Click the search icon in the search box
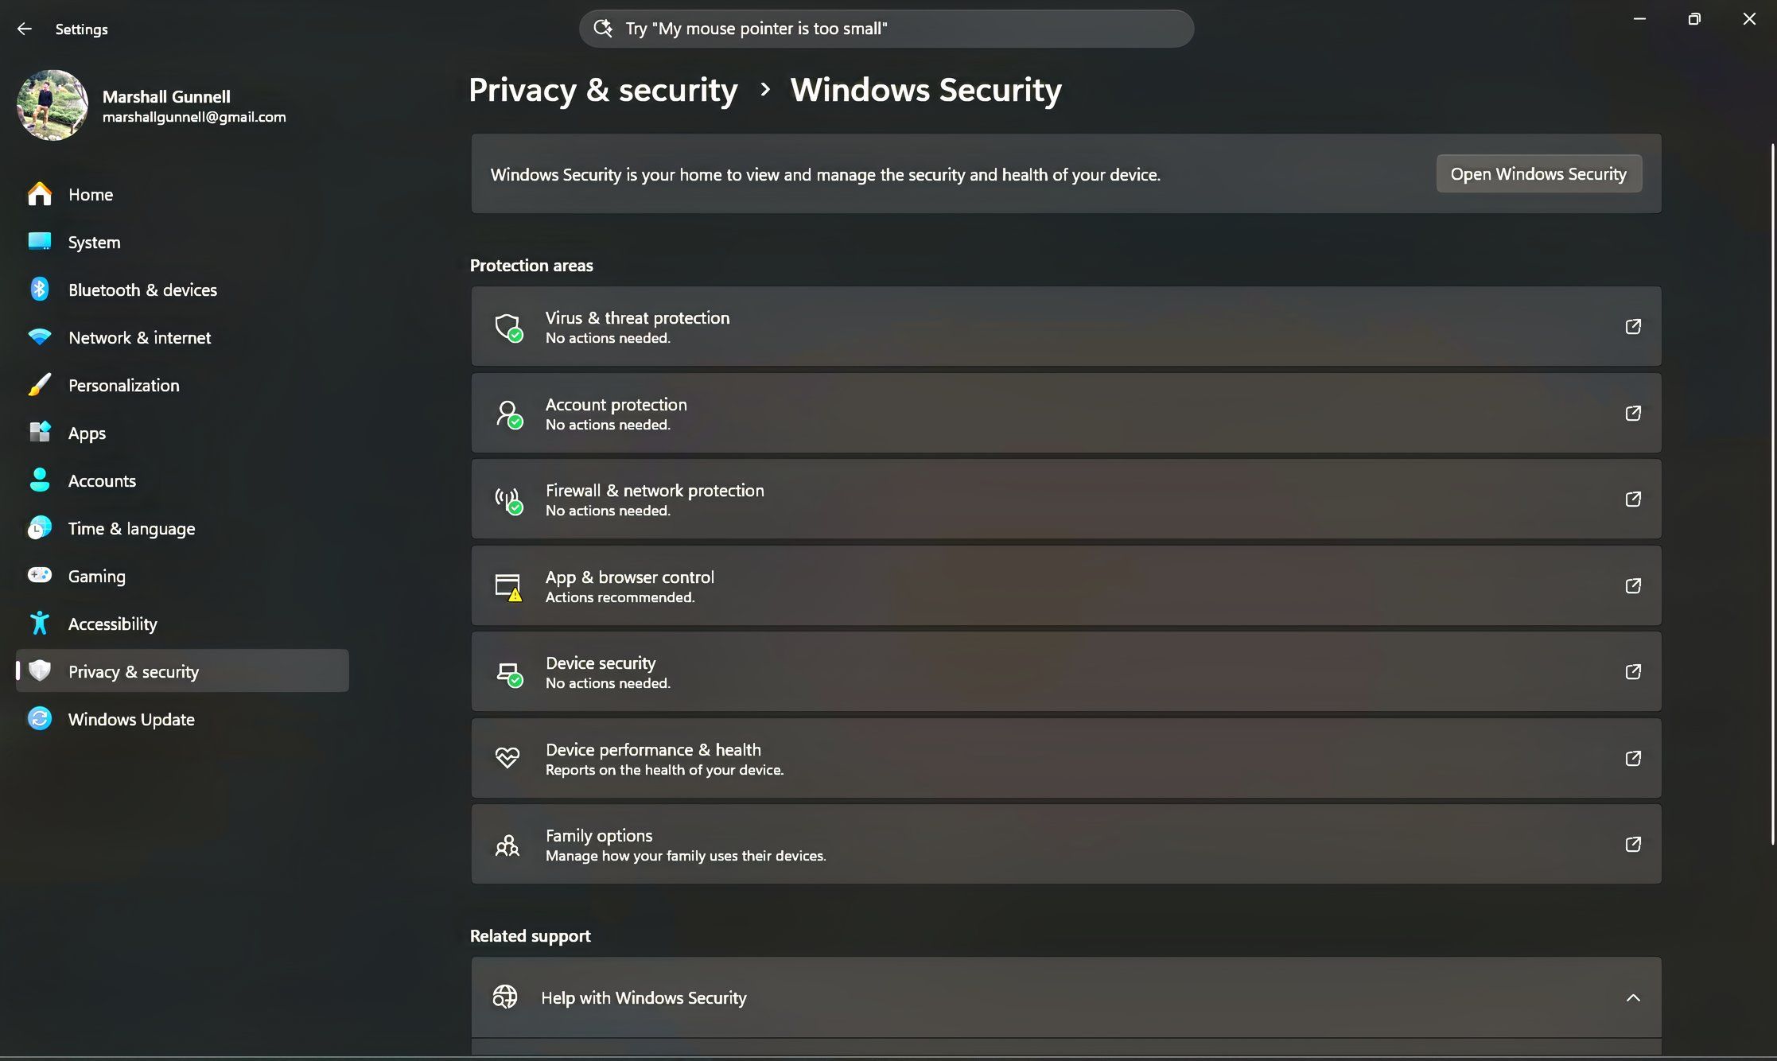 coord(603,29)
